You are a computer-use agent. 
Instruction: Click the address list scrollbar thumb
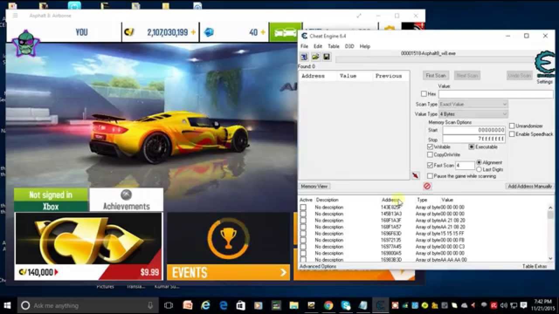pyautogui.click(x=550, y=215)
